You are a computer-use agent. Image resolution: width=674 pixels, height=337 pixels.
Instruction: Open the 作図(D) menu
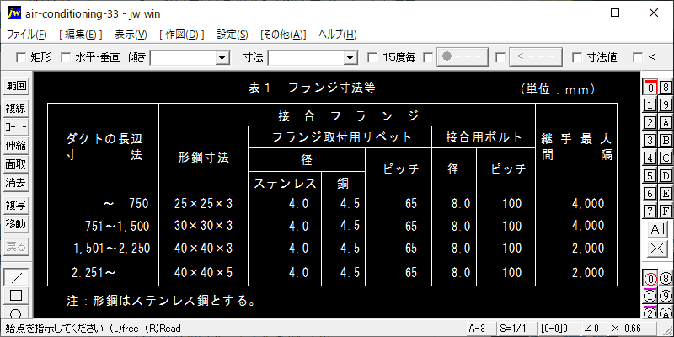tap(181, 35)
